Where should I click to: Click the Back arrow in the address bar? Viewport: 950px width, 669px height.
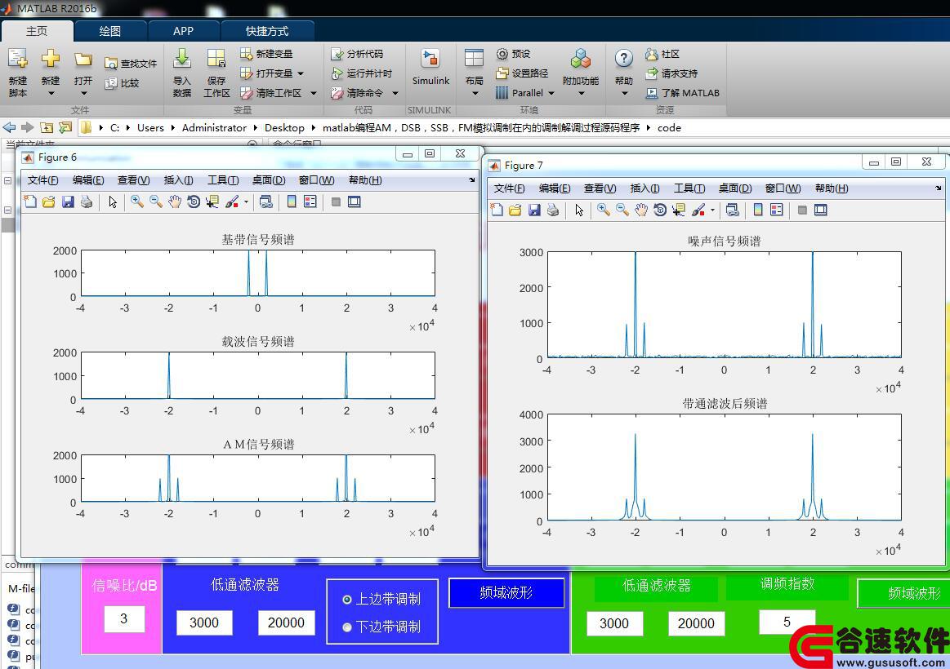click(x=9, y=127)
